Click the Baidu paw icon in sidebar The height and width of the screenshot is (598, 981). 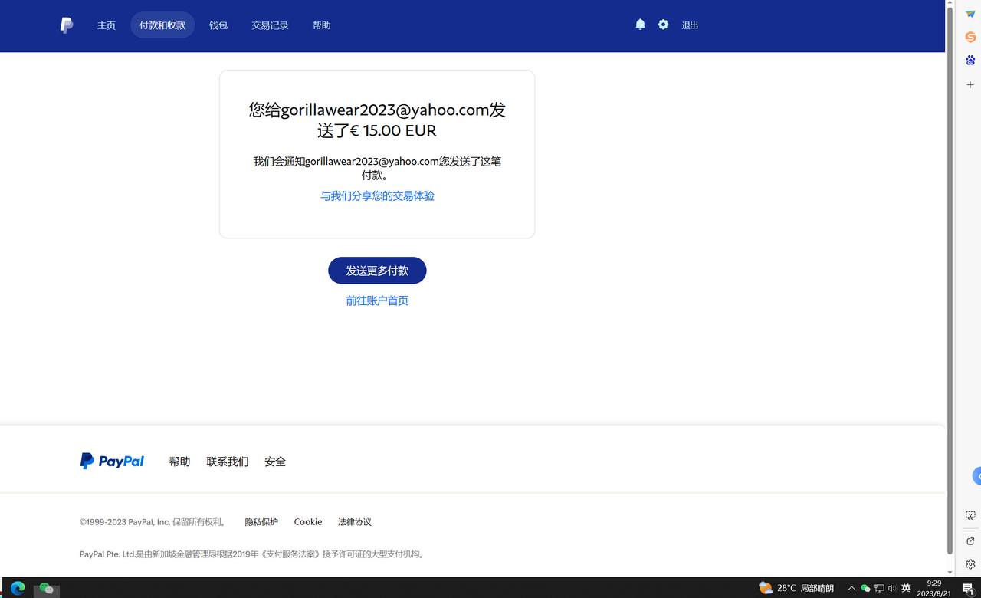[x=970, y=60]
